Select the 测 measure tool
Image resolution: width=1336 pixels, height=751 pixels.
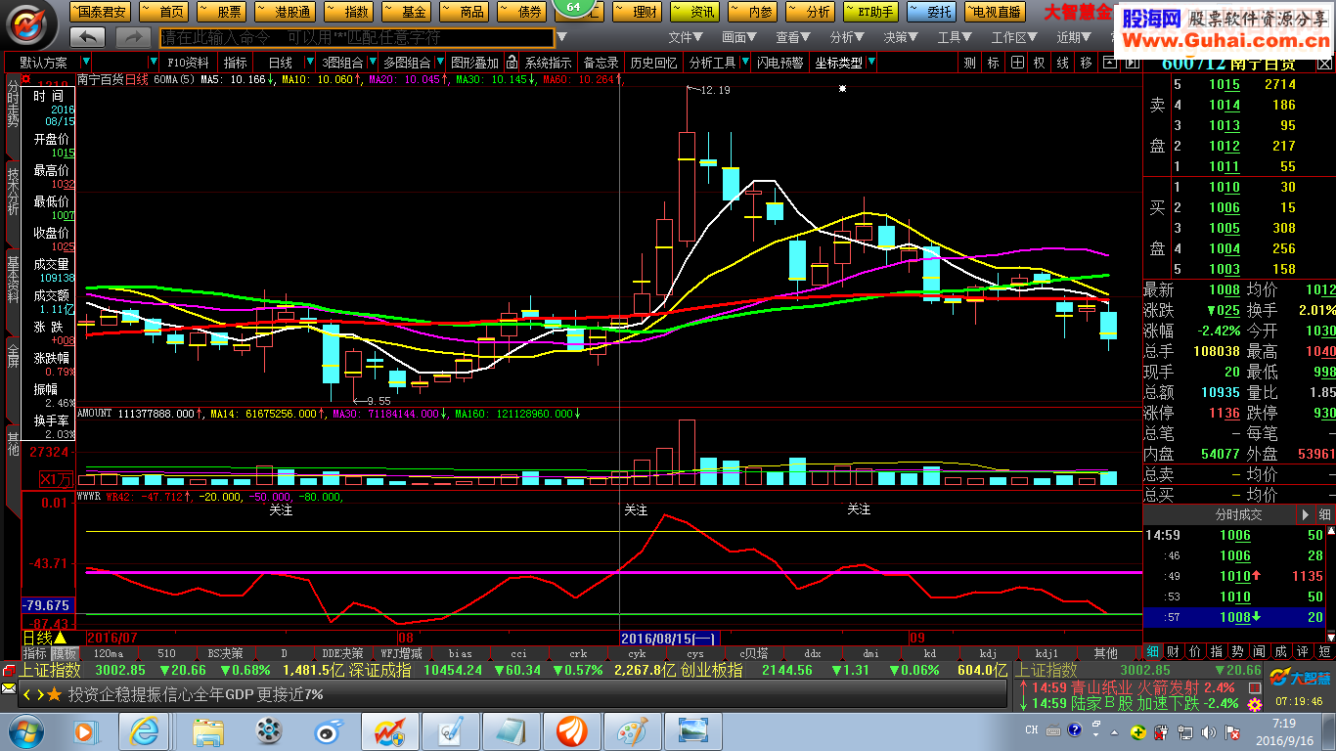969,62
